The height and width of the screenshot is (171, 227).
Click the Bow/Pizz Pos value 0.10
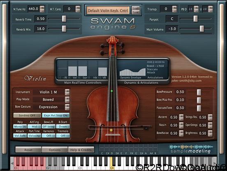[x=180, y=100]
